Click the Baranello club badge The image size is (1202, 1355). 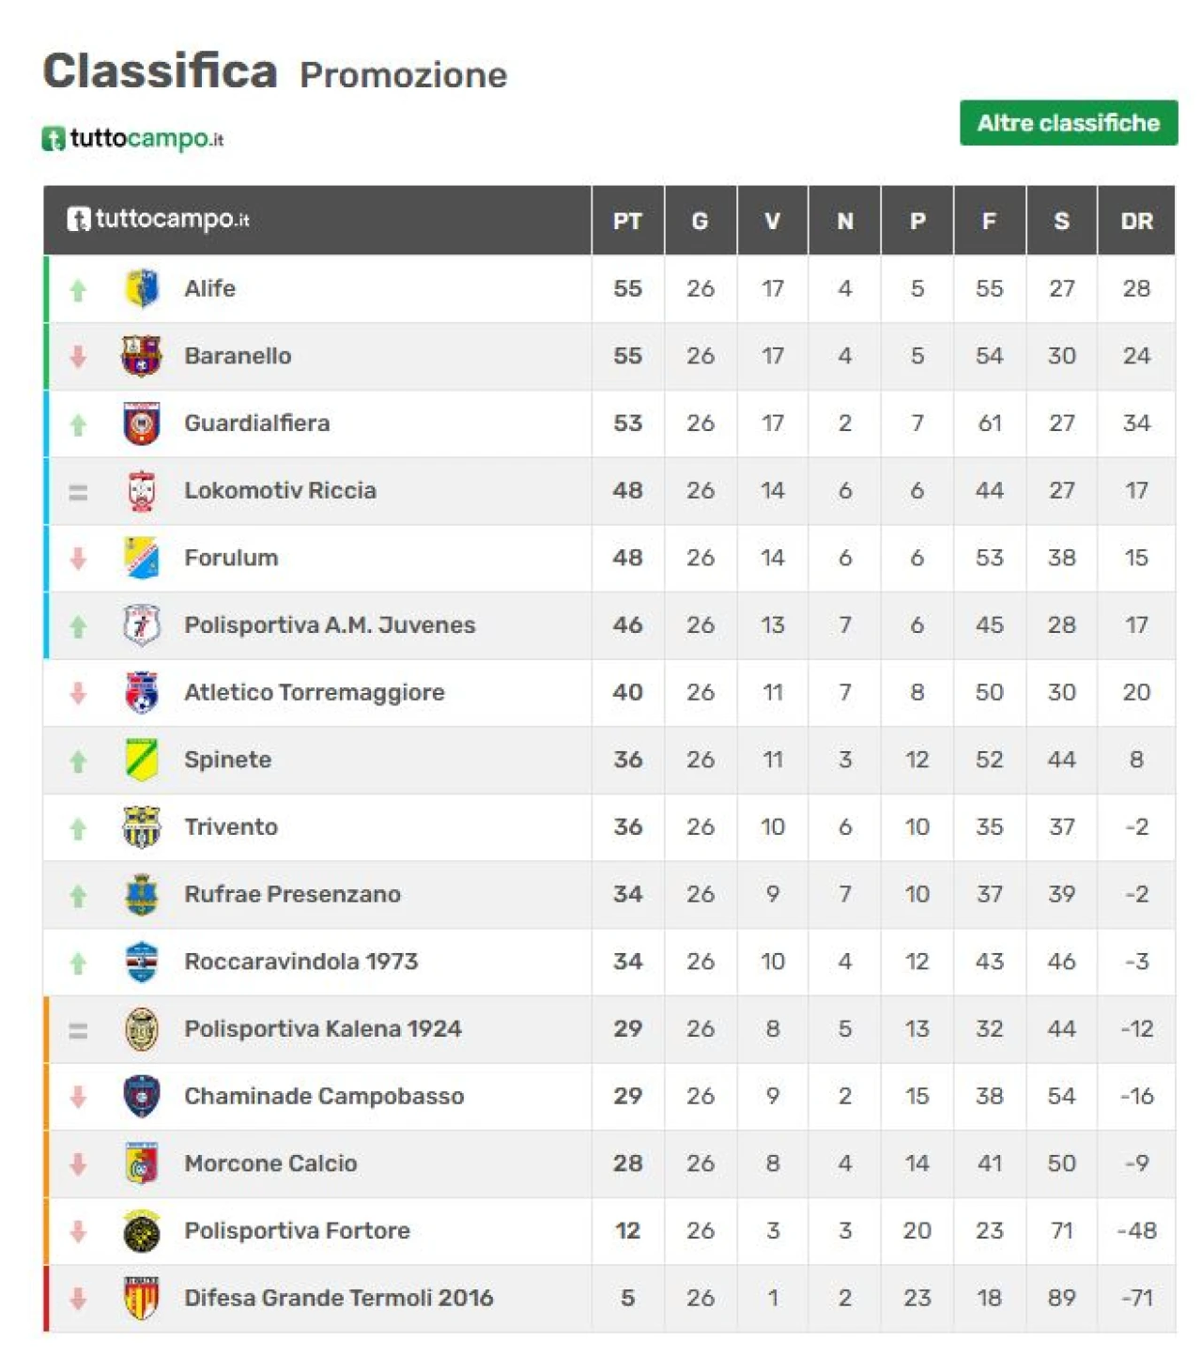coord(142,356)
